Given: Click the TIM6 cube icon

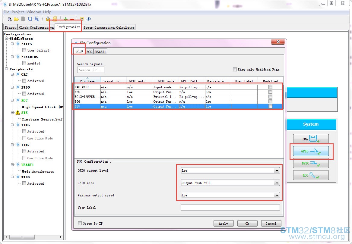Looking at the screenshot, I should [18, 125].
